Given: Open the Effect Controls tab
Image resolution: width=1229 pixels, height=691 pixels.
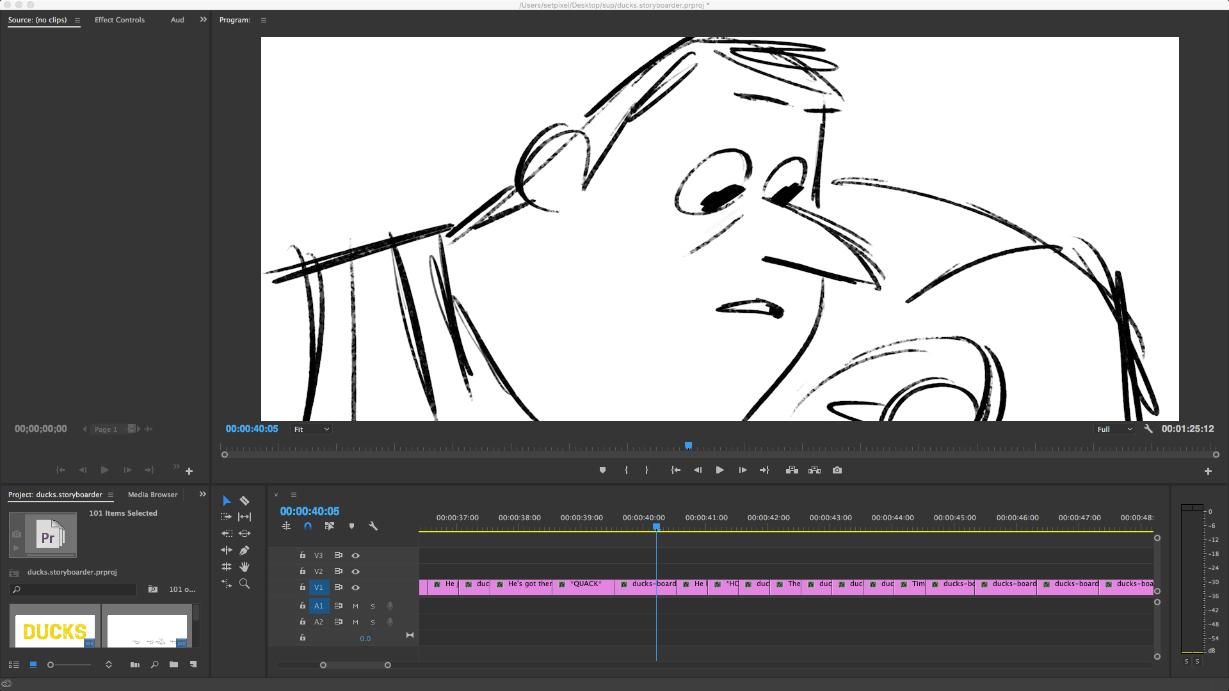Looking at the screenshot, I should [119, 20].
